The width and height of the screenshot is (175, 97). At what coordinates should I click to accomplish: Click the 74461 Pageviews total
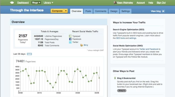click(x=20, y=61)
